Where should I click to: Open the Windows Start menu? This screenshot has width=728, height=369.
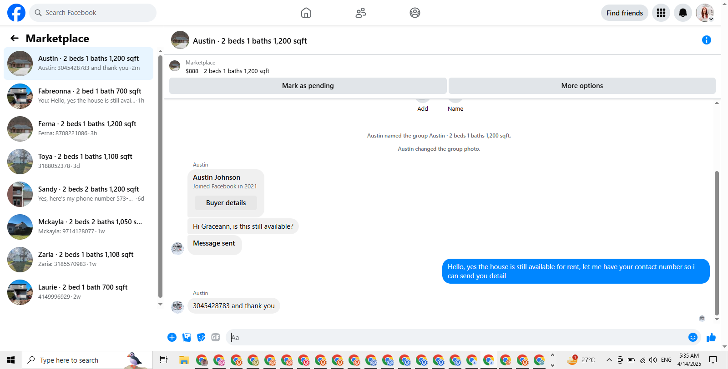point(11,360)
